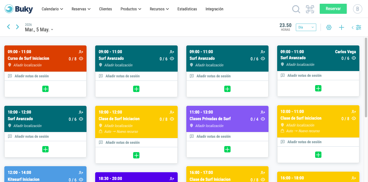368x182 pixels.
Task: Click green plus under Clase de Surf 10:00 - 11:00
Action: pos(318,155)
